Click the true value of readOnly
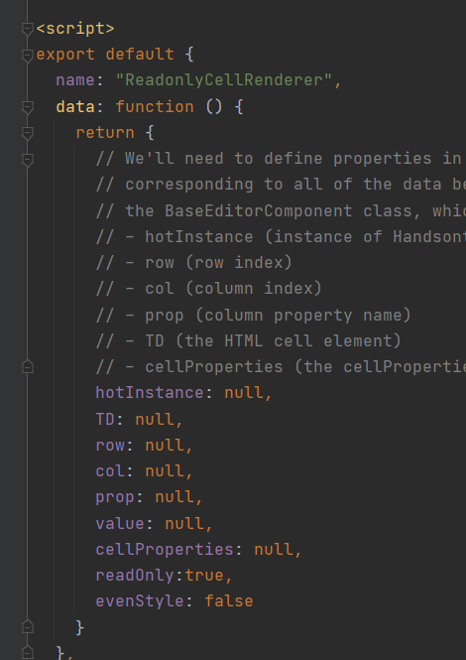 [x=204, y=576]
